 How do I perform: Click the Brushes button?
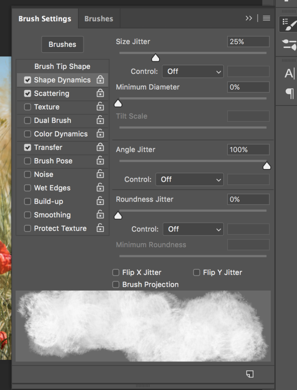[x=62, y=44]
